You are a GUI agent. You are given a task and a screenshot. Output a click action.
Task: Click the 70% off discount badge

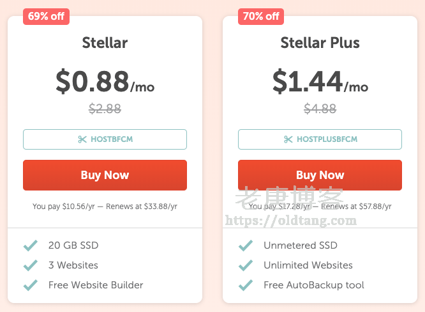261,17
